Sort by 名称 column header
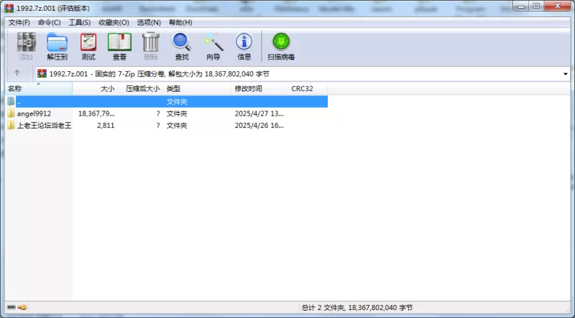 pyautogui.click(x=39, y=89)
